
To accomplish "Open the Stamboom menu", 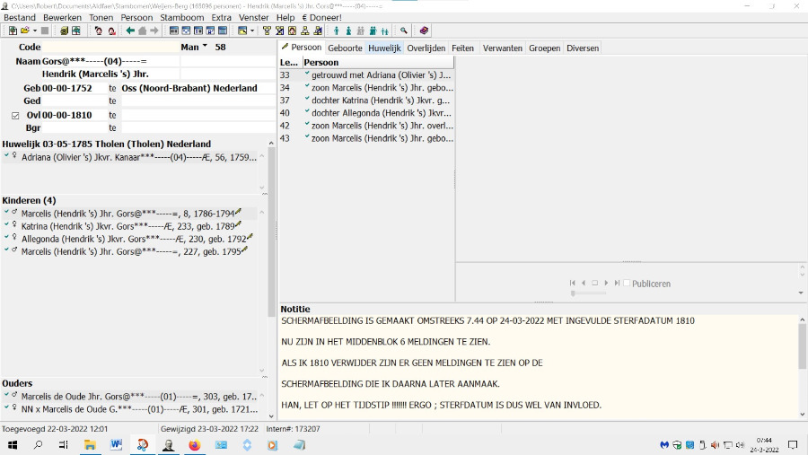I will point(180,17).
